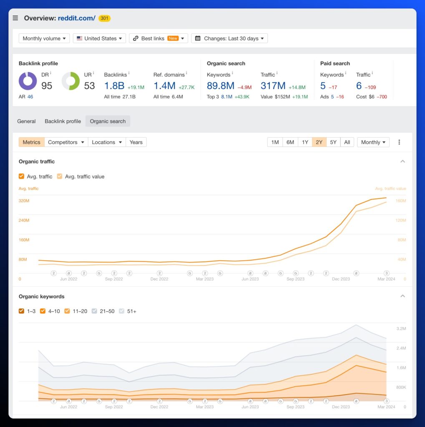Viewport: 425px width, 427px height.
Task: Click the organic Traffic info icon
Action: pos(277,73)
